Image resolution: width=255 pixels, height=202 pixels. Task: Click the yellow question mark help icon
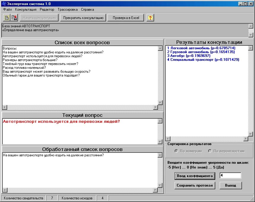[x=150, y=18]
